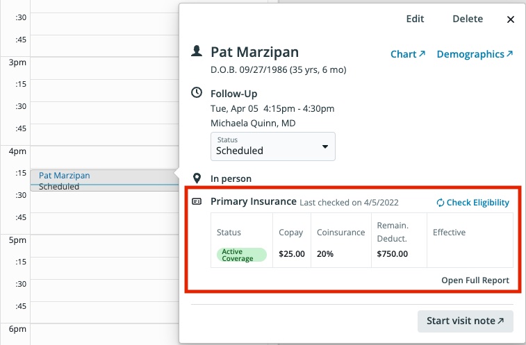Delete this appointment

point(468,19)
